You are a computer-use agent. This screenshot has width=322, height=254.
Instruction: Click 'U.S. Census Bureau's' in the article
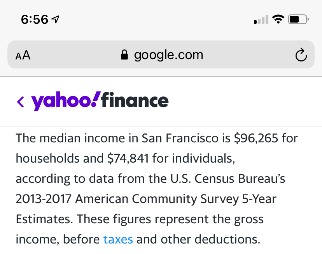228,179
